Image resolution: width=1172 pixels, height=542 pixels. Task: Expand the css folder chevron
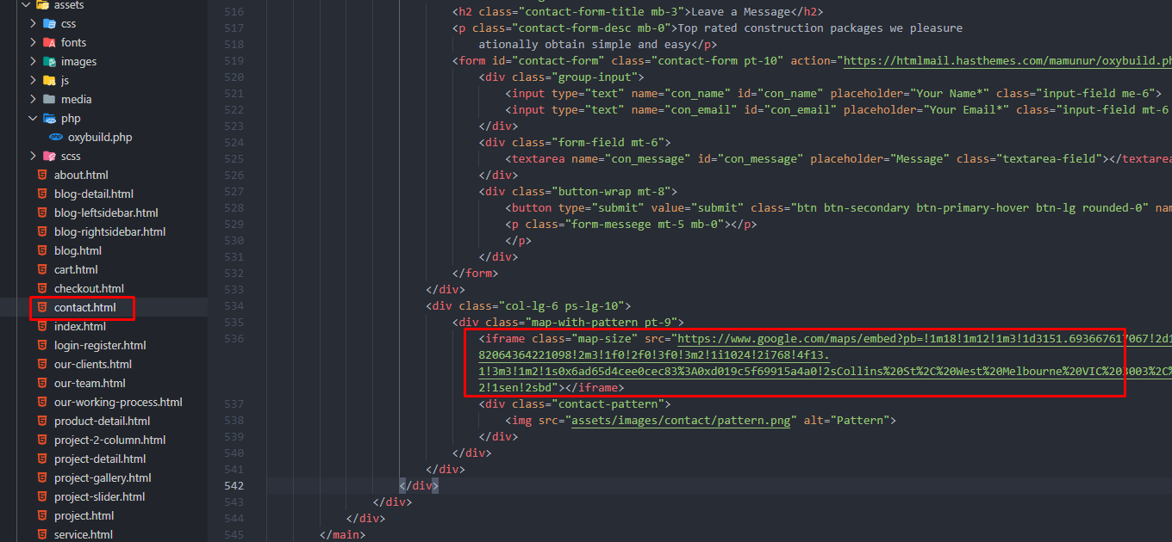33,24
